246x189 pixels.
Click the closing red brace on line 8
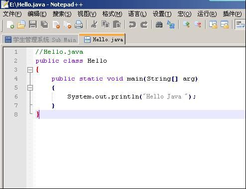tap(37, 114)
